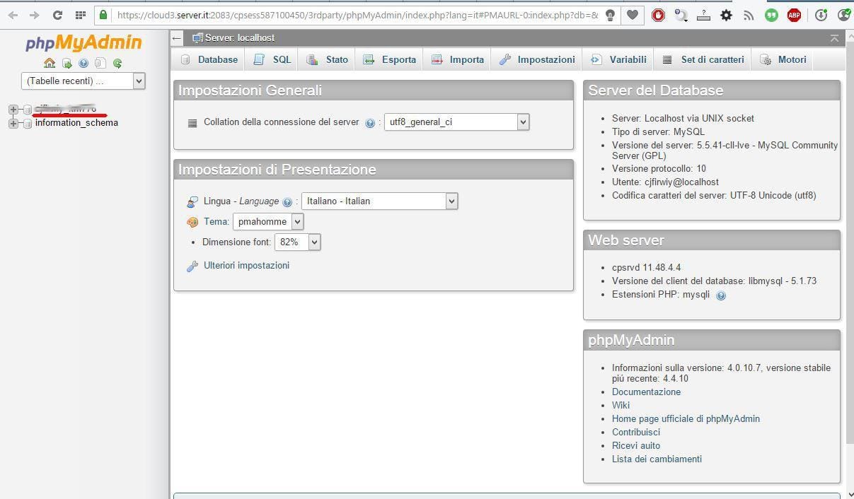The image size is (854, 499).
Task: Go back with browser back arrow
Action: point(13,15)
